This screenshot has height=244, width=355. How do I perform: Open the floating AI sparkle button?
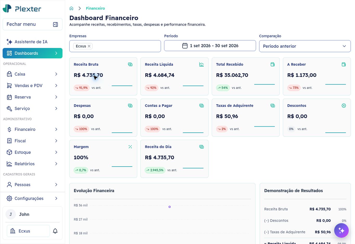341,230
